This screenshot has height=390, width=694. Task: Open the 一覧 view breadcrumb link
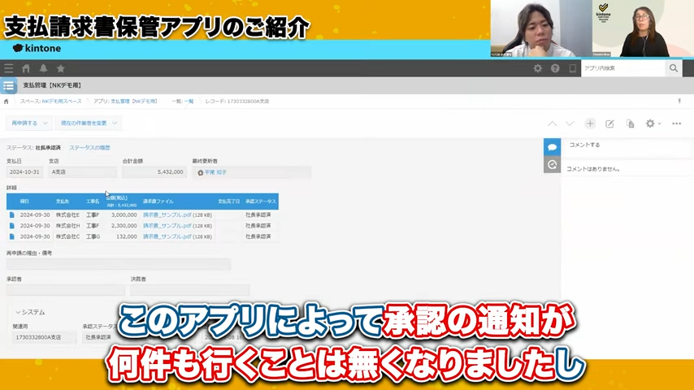pos(189,102)
